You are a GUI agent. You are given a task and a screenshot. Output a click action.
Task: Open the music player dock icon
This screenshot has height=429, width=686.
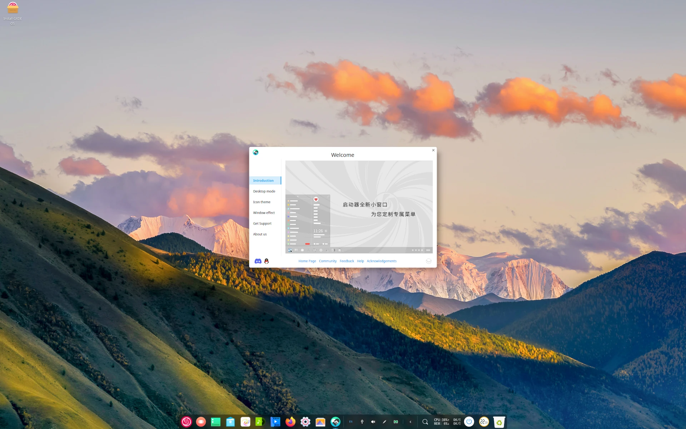[260, 422]
